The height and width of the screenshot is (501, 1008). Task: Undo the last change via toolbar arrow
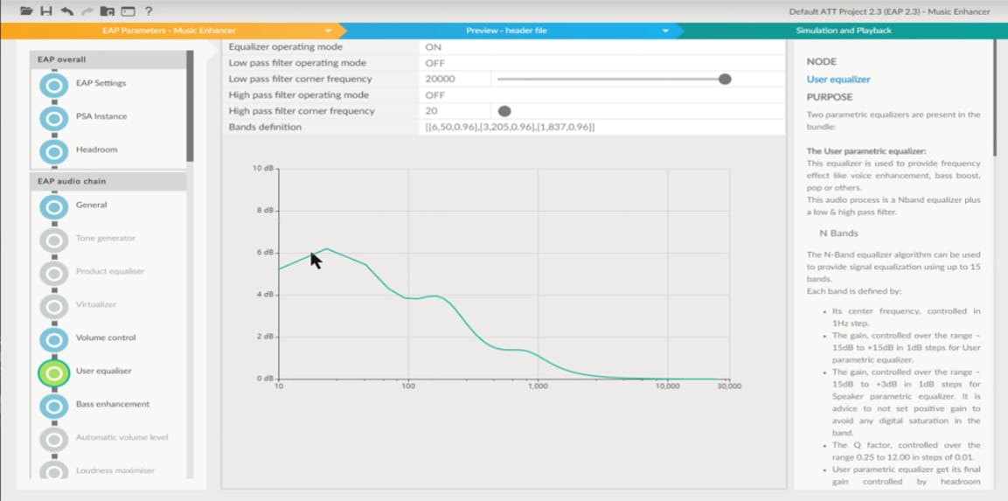[x=67, y=11]
